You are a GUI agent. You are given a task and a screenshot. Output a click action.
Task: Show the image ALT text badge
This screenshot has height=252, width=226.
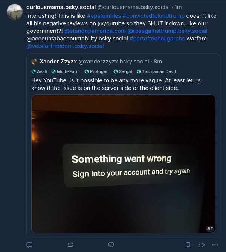(x=210, y=229)
